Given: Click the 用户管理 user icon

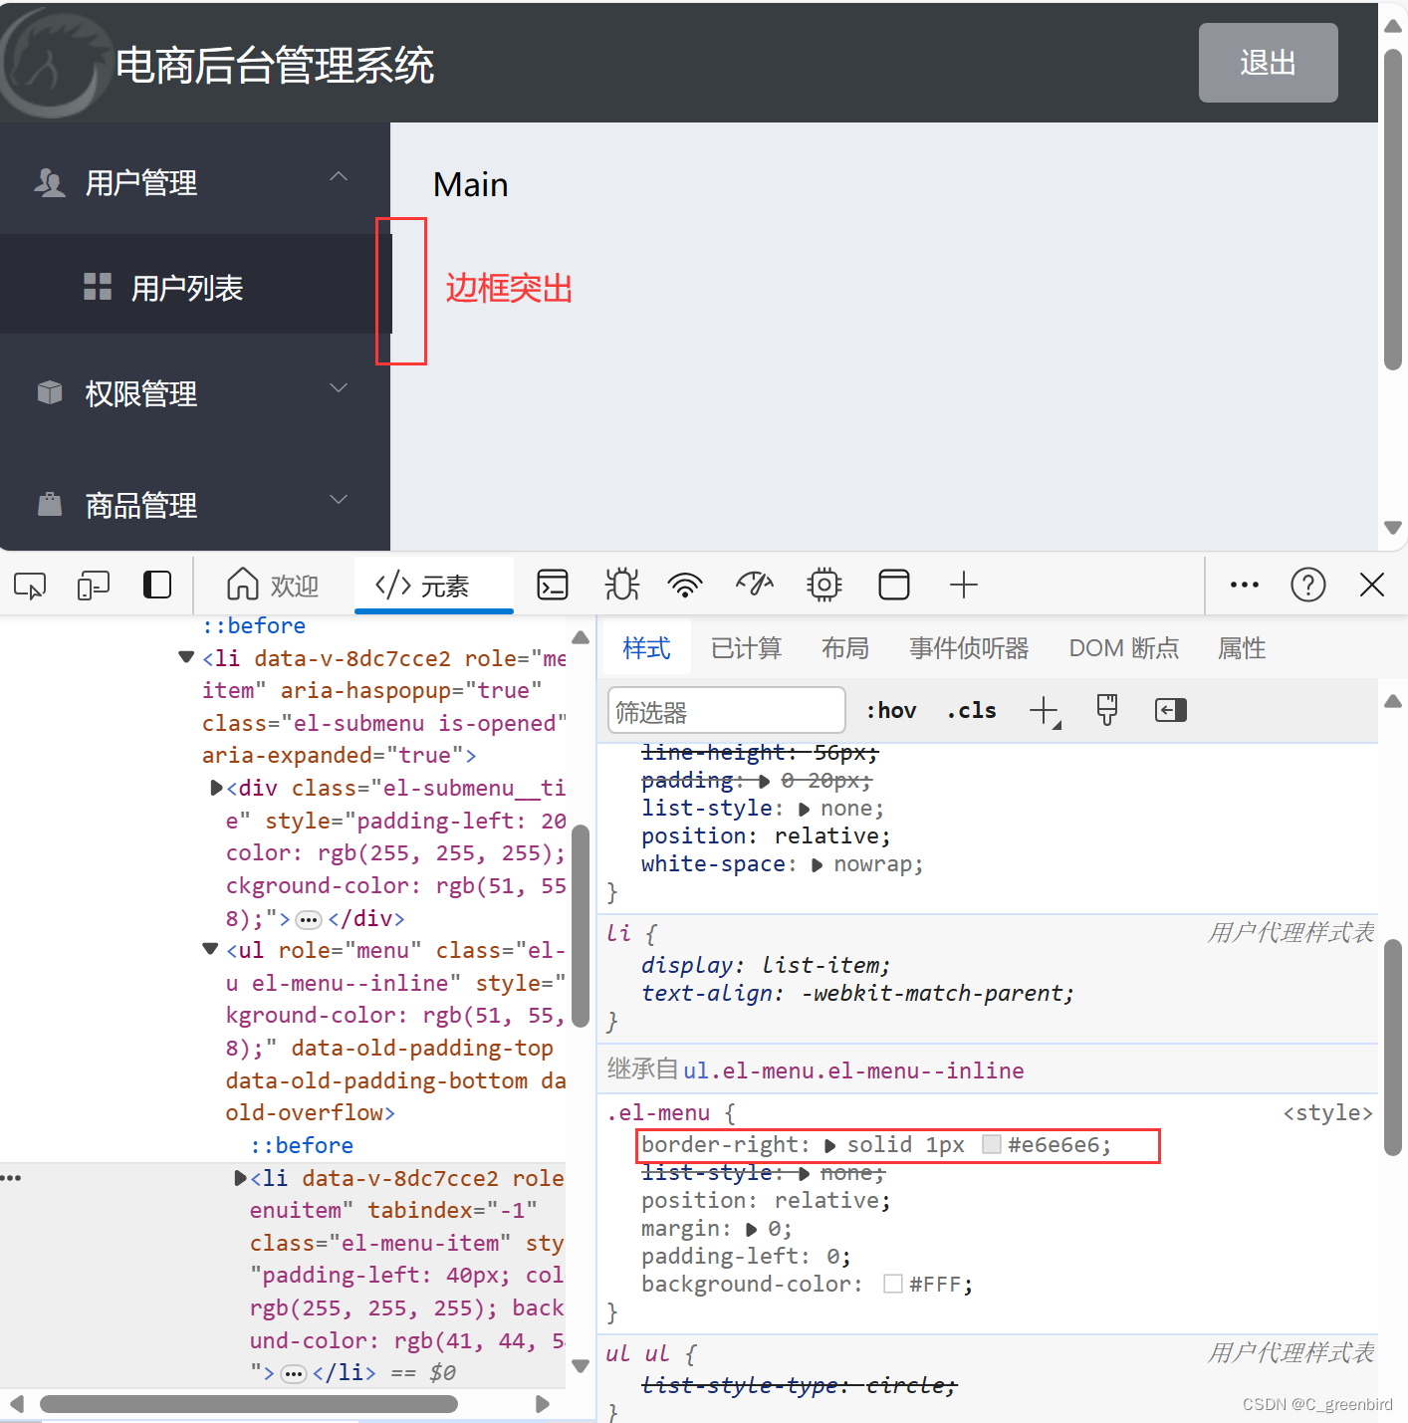Looking at the screenshot, I should [50, 182].
